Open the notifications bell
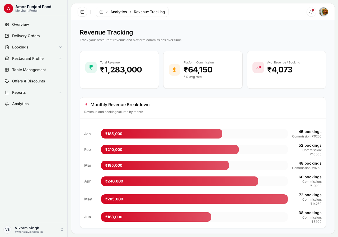 tap(311, 12)
